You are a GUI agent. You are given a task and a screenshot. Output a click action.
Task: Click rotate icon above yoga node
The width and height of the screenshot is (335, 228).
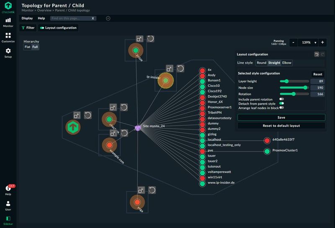click(152, 190)
